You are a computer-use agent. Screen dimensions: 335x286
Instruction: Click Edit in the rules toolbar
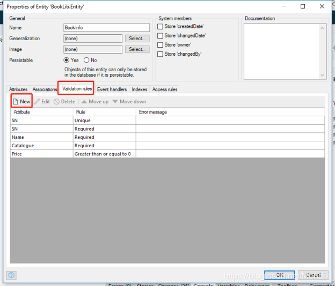42,101
